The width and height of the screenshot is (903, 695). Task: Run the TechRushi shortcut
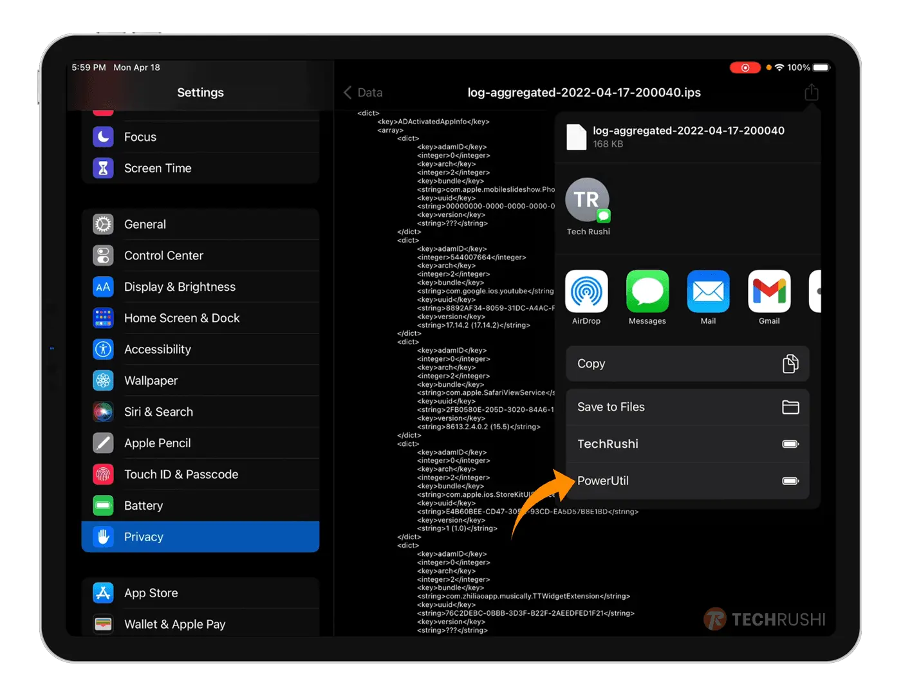[x=687, y=444]
